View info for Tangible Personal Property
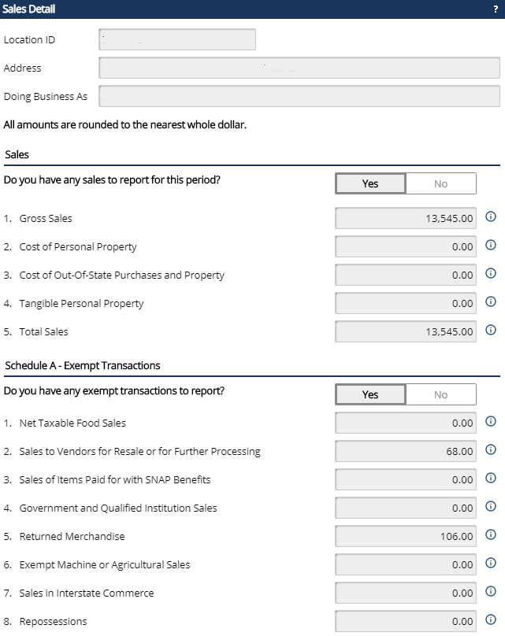Screen dimensions: 505x636 coord(491,301)
